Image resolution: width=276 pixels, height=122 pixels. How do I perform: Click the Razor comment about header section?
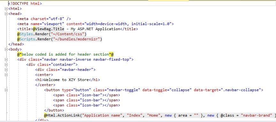(65, 54)
